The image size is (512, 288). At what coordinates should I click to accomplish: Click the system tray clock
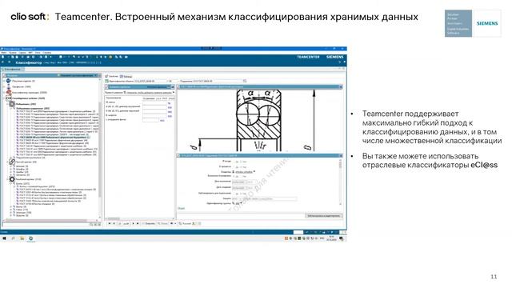[x=332, y=238]
